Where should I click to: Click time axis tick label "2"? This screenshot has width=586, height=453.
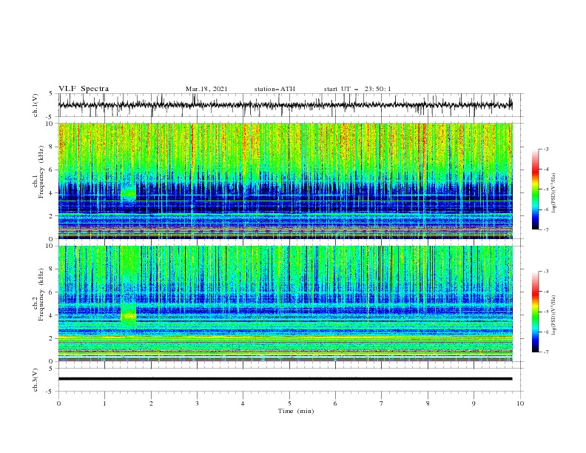(151, 403)
